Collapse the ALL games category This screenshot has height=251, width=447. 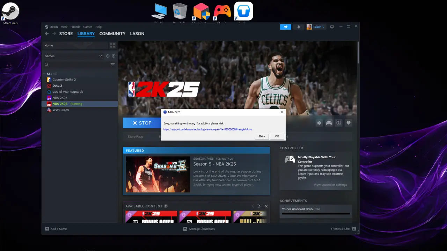click(x=44, y=74)
